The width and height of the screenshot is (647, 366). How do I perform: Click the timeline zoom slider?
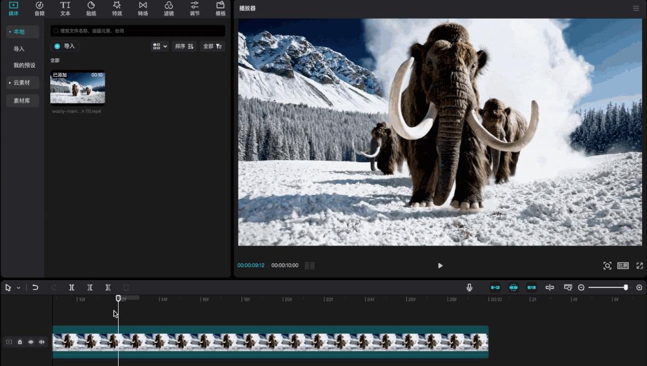point(607,287)
